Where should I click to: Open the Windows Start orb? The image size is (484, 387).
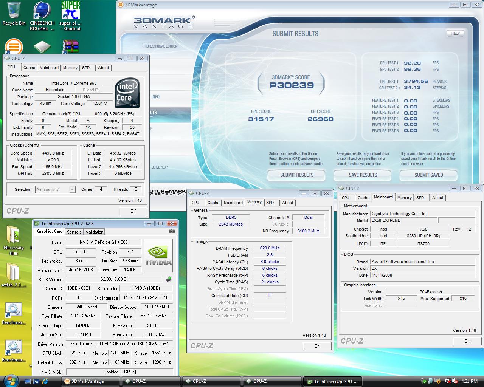10,381
